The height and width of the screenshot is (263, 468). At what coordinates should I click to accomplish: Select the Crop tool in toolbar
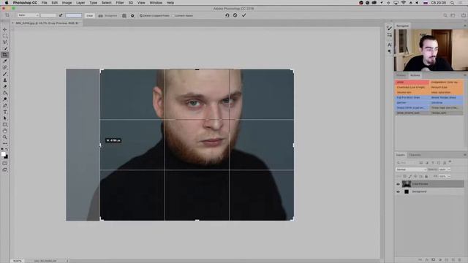(5, 55)
